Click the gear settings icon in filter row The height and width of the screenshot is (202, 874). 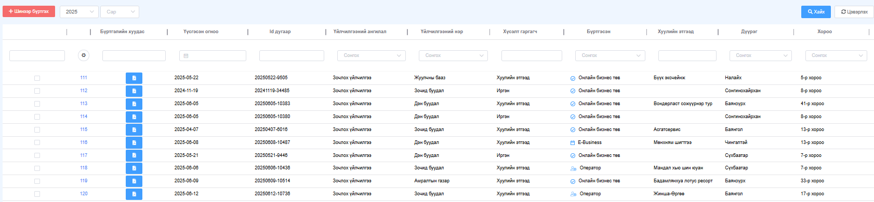point(84,55)
